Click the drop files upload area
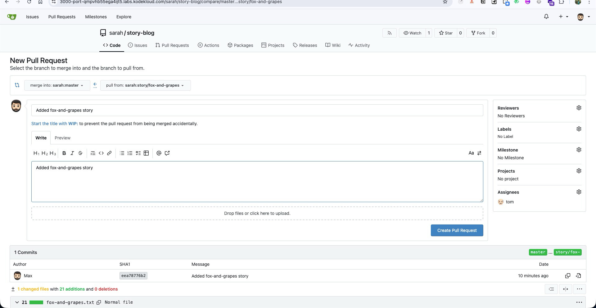 point(257,213)
